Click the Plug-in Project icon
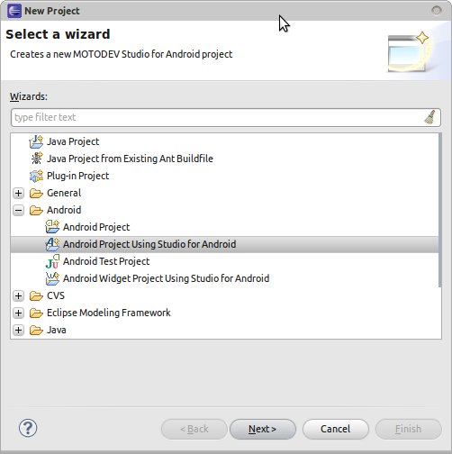Viewport: 452px width, 454px height. [36, 176]
